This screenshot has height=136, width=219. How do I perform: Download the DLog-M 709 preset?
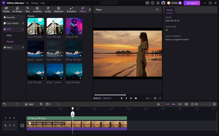[x=80, y=32]
